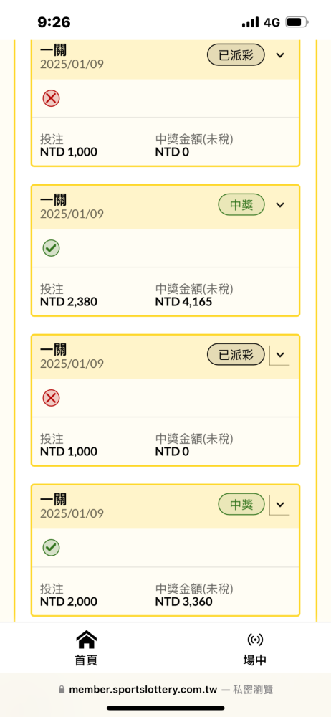Tap the cellular signal bars icon
The width and height of the screenshot is (331, 717).
click(x=250, y=22)
